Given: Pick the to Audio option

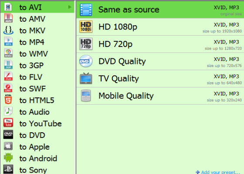Looking at the screenshot, I should [x=37, y=112].
